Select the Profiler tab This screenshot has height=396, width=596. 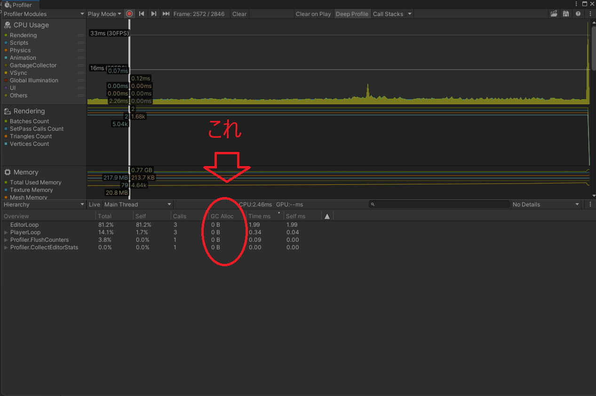tap(20, 5)
